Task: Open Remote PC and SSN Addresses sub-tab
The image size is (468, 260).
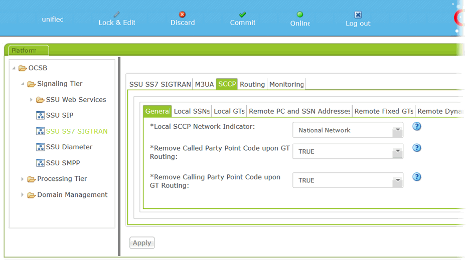Action: pyautogui.click(x=299, y=111)
